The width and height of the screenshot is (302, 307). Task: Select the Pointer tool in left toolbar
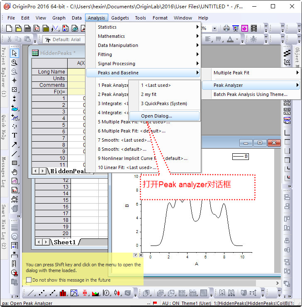click(15, 53)
